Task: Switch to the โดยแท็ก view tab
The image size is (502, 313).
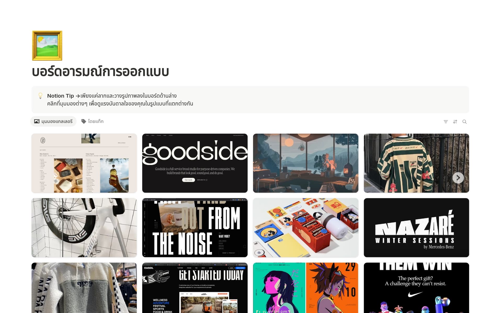Action: point(92,121)
